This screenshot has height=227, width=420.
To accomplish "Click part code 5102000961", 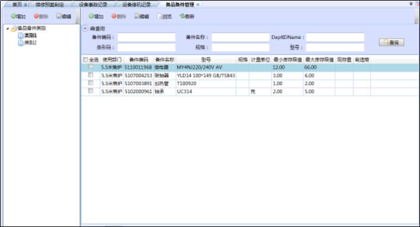I will coord(138,92).
